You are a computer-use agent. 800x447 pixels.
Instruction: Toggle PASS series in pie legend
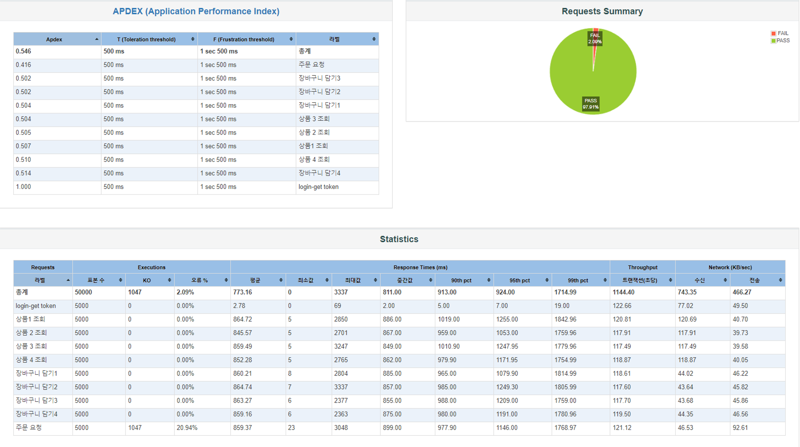point(783,40)
